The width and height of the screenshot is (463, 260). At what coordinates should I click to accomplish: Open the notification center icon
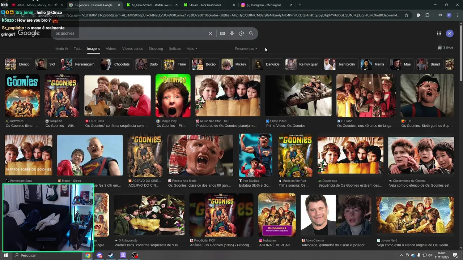pos(455,255)
